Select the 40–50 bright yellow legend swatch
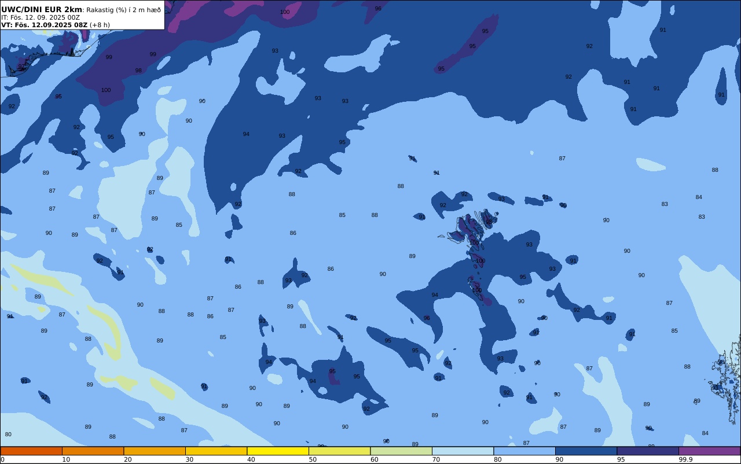 pyautogui.click(x=278, y=451)
